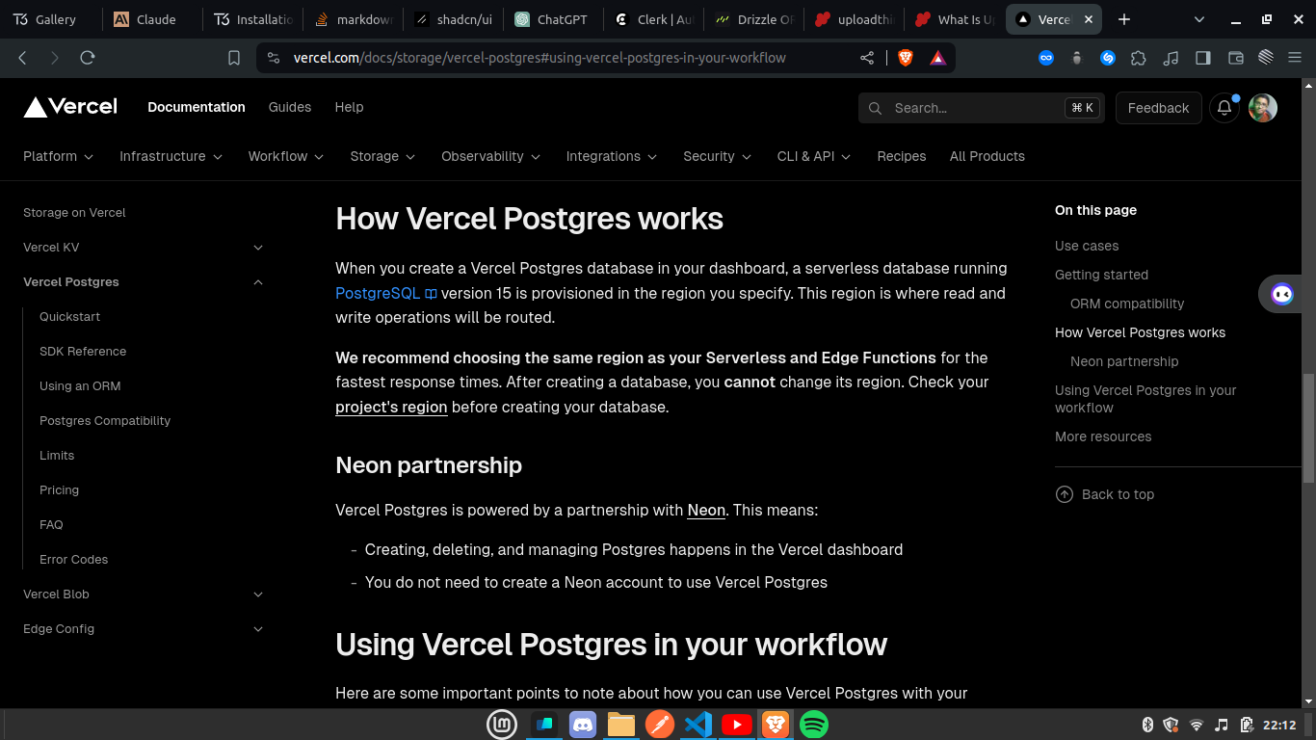The width and height of the screenshot is (1316, 740).
Task: Click the bug extension icon
Action: coord(1077,58)
